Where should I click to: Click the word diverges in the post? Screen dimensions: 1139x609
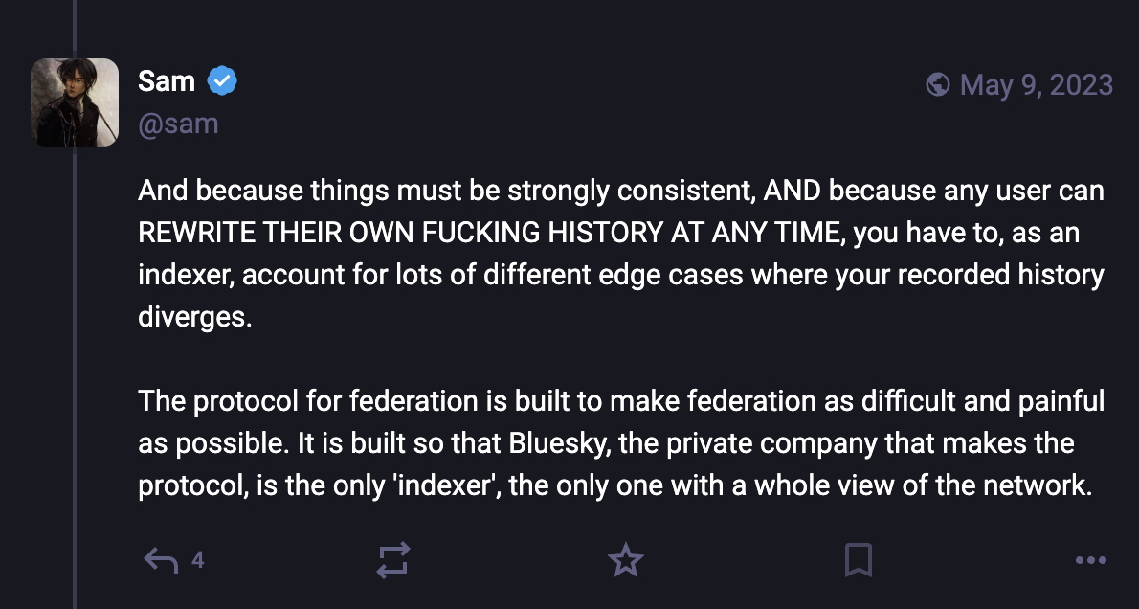pos(194,317)
